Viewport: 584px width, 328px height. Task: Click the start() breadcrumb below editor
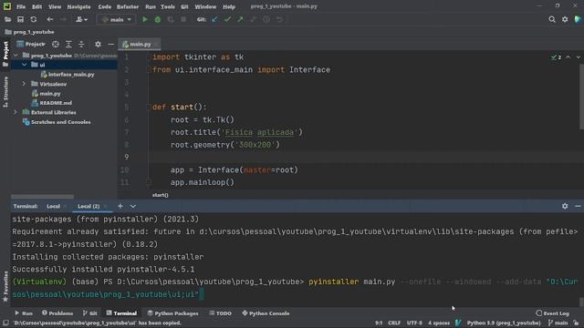pyautogui.click(x=161, y=195)
